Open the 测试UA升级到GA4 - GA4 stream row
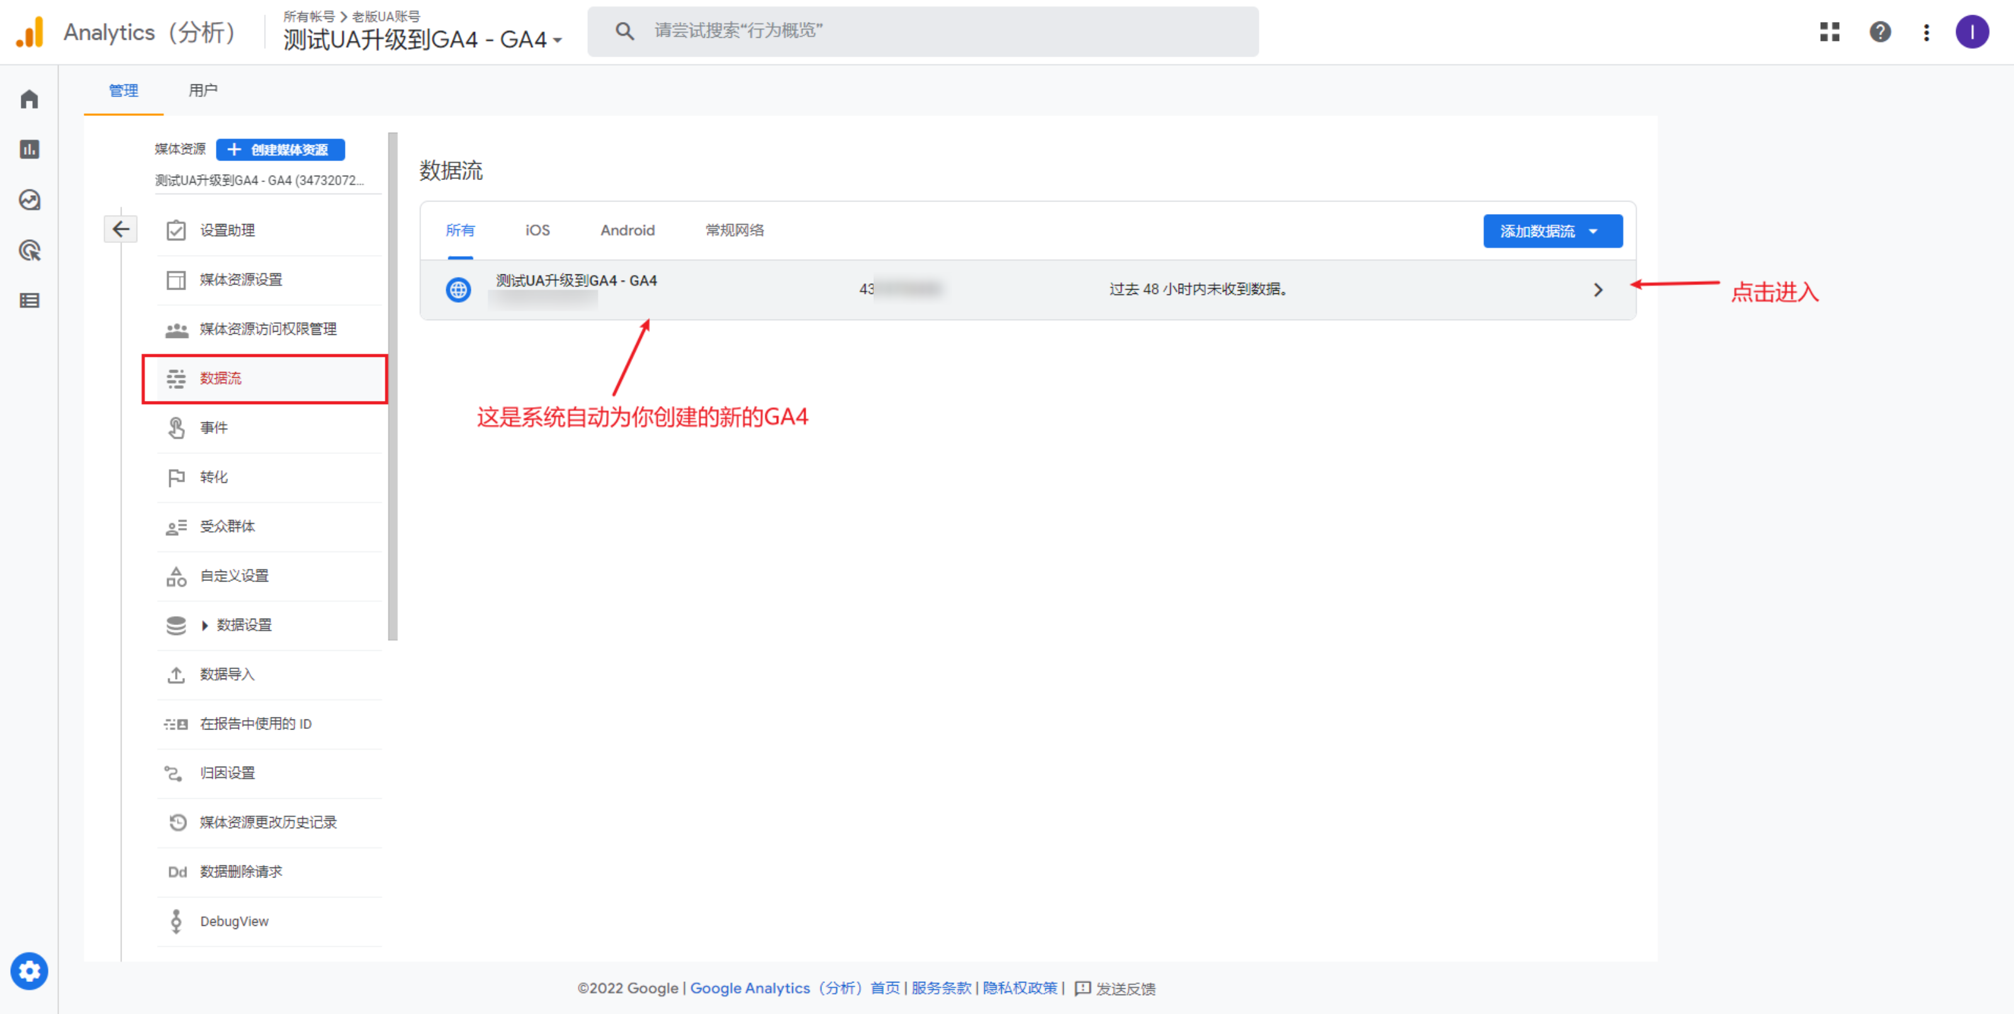The height and width of the screenshot is (1014, 2014). tap(1027, 290)
